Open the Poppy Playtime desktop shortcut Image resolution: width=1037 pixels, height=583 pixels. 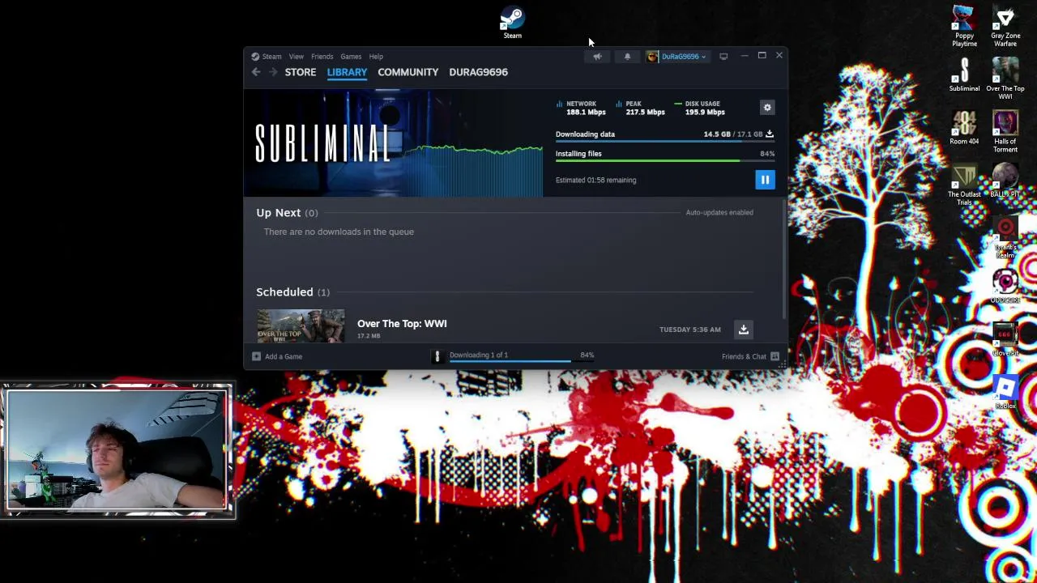click(x=964, y=27)
